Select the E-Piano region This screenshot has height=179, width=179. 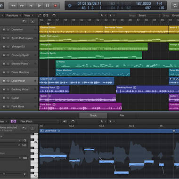click(117, 64)
